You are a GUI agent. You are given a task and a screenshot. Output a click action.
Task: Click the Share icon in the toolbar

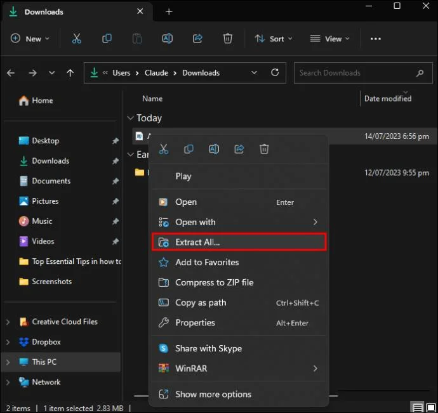(197, 39)
